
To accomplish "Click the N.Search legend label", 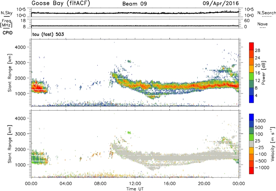I will click(266, 13).
